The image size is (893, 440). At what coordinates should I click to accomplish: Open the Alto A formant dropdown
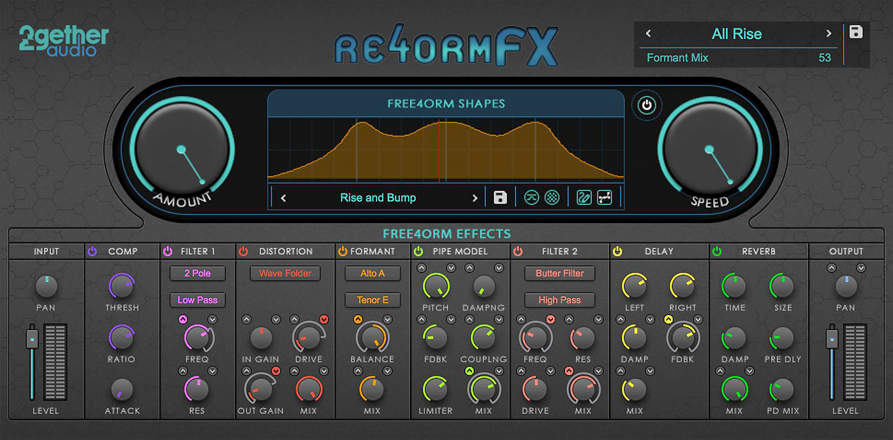(373, 273)
